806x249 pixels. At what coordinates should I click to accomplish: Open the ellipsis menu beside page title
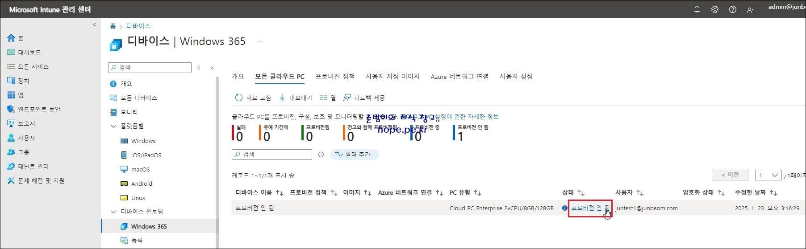(260, 41)
